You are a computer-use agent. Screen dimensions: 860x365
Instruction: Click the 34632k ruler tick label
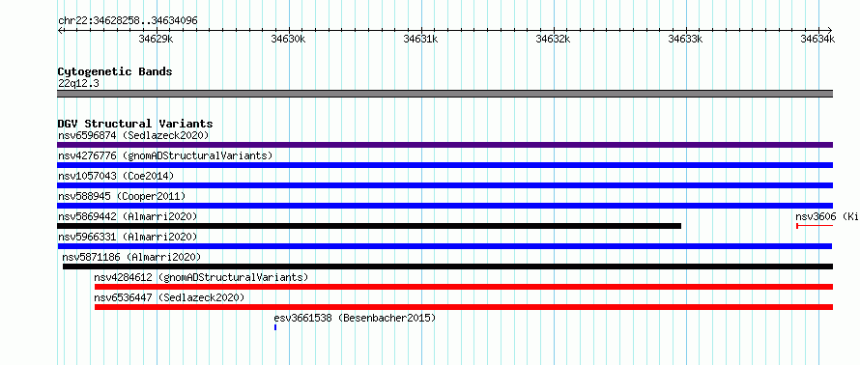click(554, 39)
